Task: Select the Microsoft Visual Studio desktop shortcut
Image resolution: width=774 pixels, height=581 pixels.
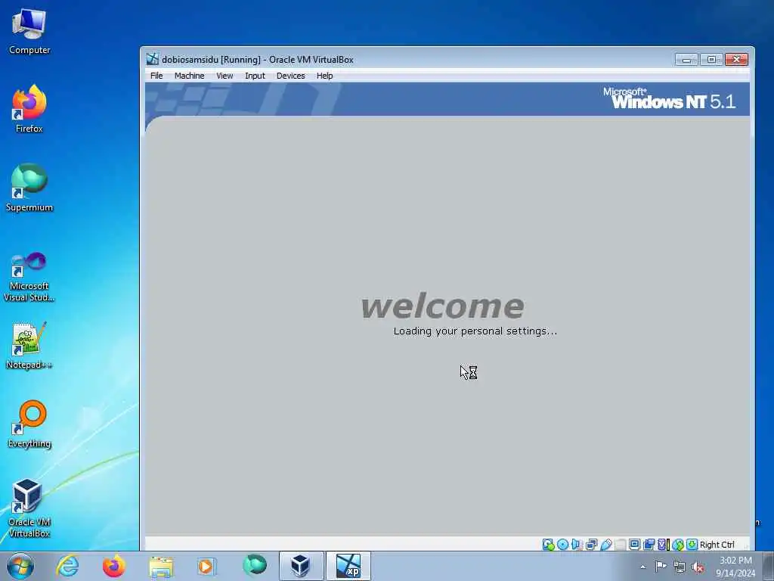Action: tap(29, 277)
